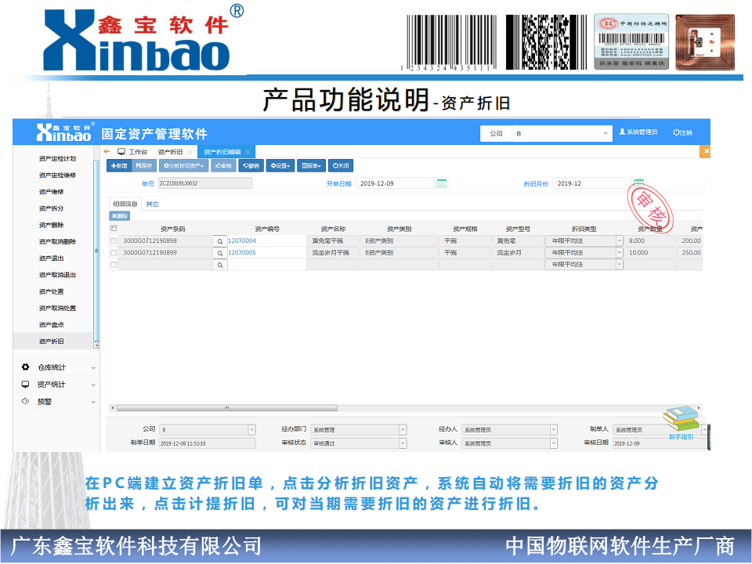Open 资产拆分 in the sidebar
This screenshot has height=564, width=752.
(x=51, y=208)
